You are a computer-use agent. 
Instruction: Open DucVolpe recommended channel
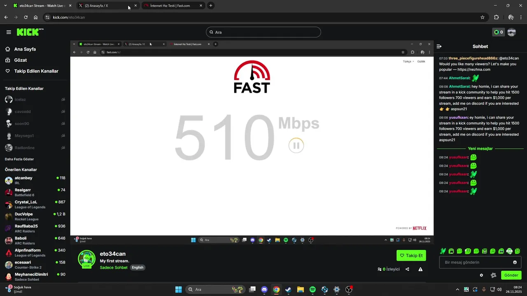pyautogui.click(x=35, y=217)
